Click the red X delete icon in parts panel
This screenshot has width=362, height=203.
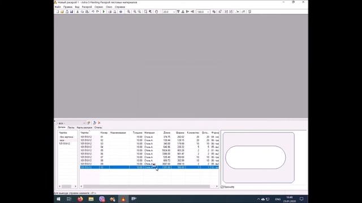100,123
